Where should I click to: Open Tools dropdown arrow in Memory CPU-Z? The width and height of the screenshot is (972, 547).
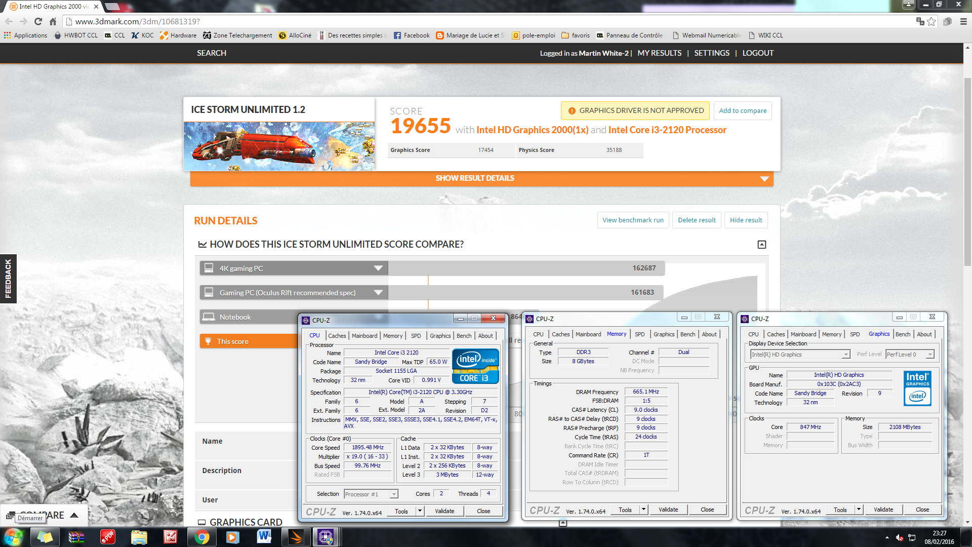643,510
